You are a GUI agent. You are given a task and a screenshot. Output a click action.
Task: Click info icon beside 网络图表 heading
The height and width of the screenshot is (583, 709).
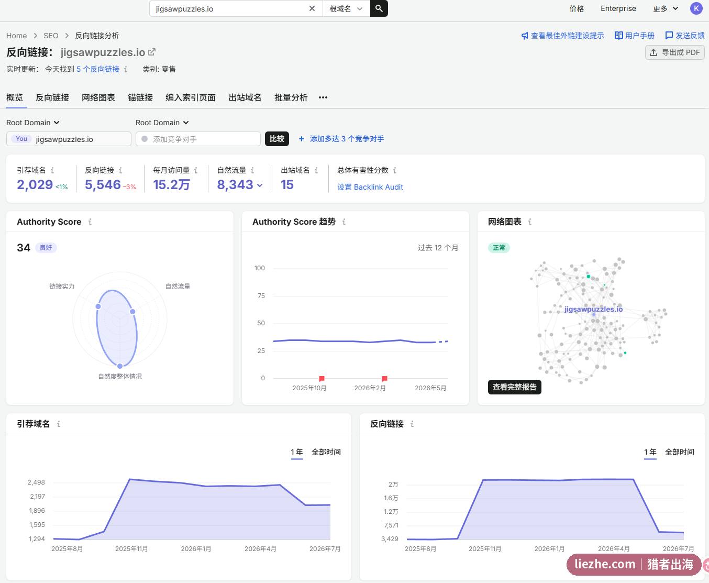point(530,222)
